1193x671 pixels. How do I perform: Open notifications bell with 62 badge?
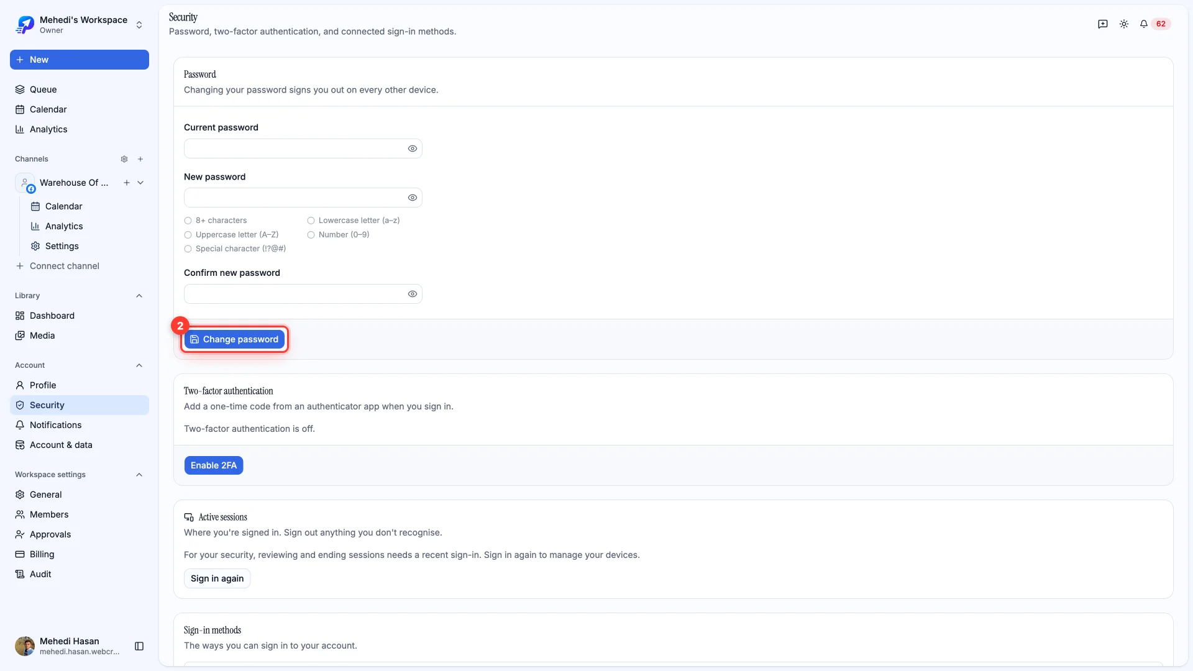[1155, 24]
